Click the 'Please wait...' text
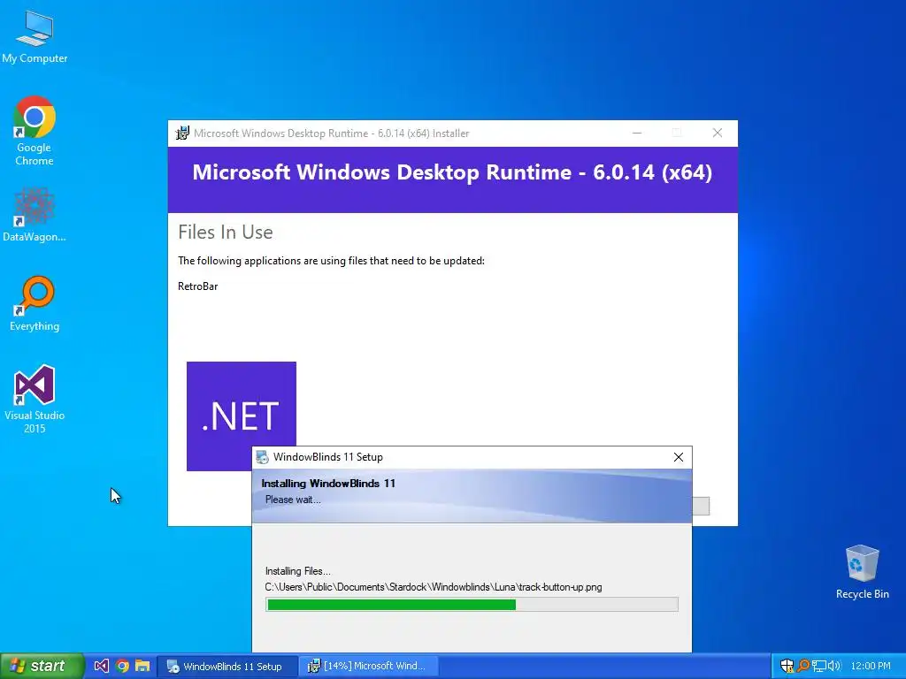The width and height of the screenshot is (906, 679). 293,500
